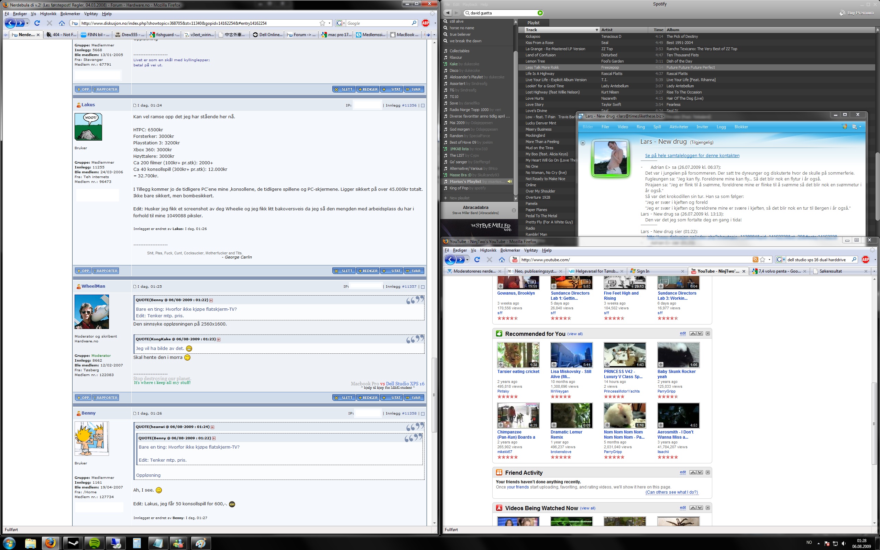The width and height of the screenshot is (880, 550).
Task: Reload the YouTube page
Action: tap(477, 260)
